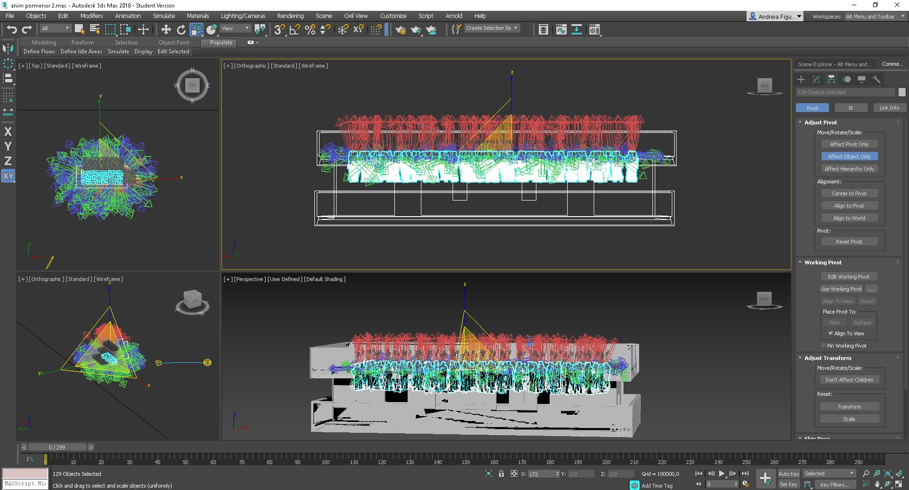Toggle off Affect Object Only

click(x=849, y=157)
